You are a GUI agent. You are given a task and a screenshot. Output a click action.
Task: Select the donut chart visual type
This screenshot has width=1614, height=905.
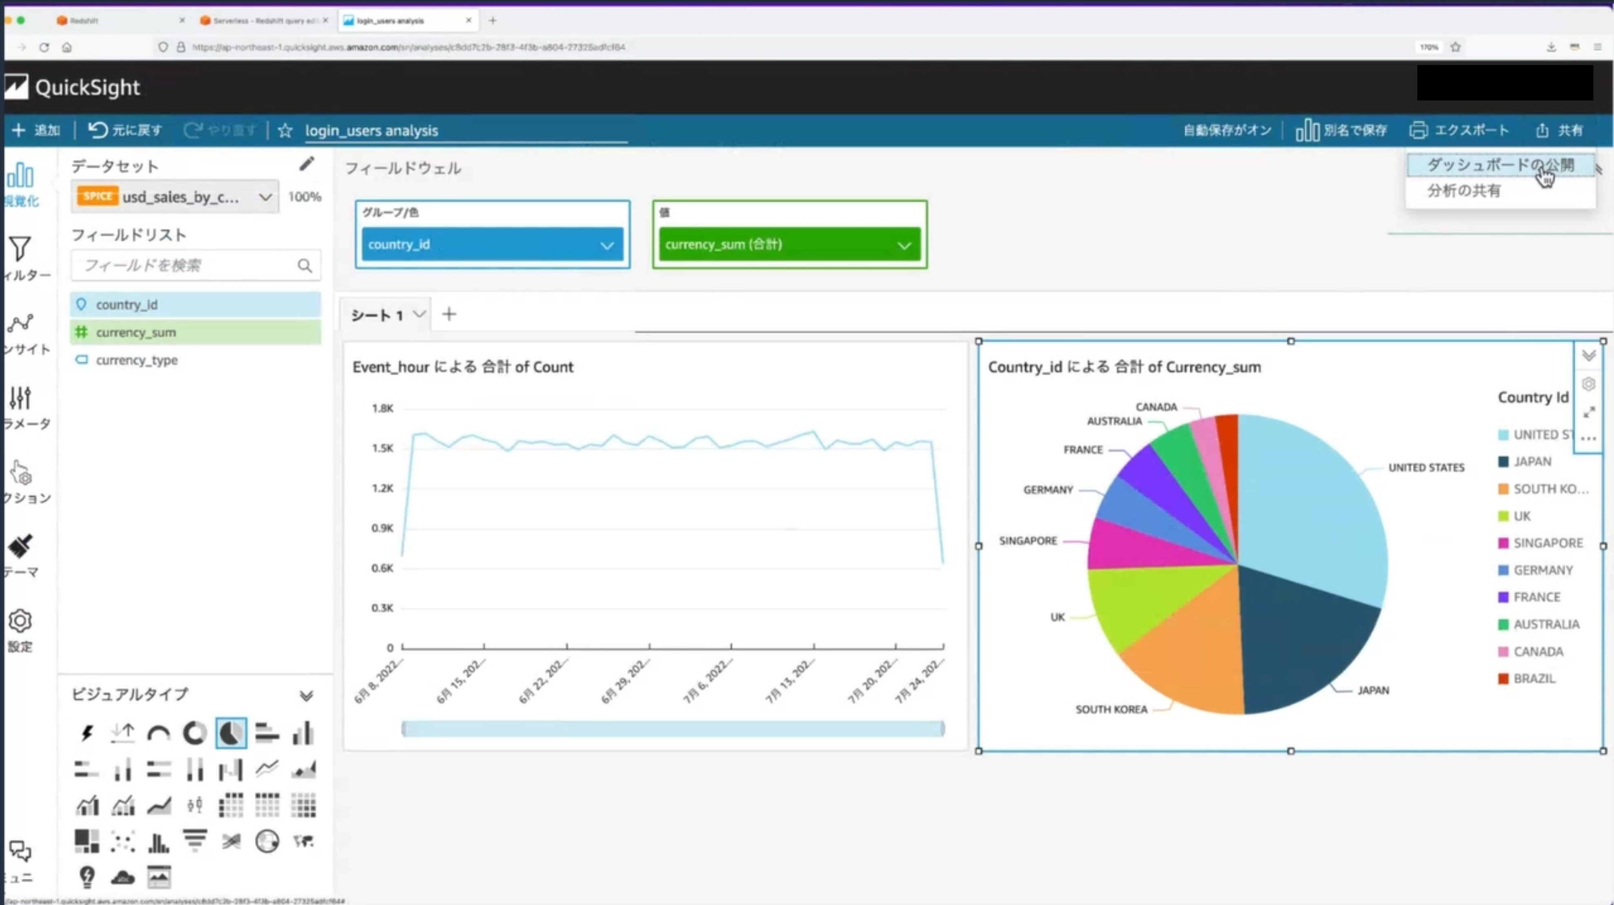pos(195,733)
